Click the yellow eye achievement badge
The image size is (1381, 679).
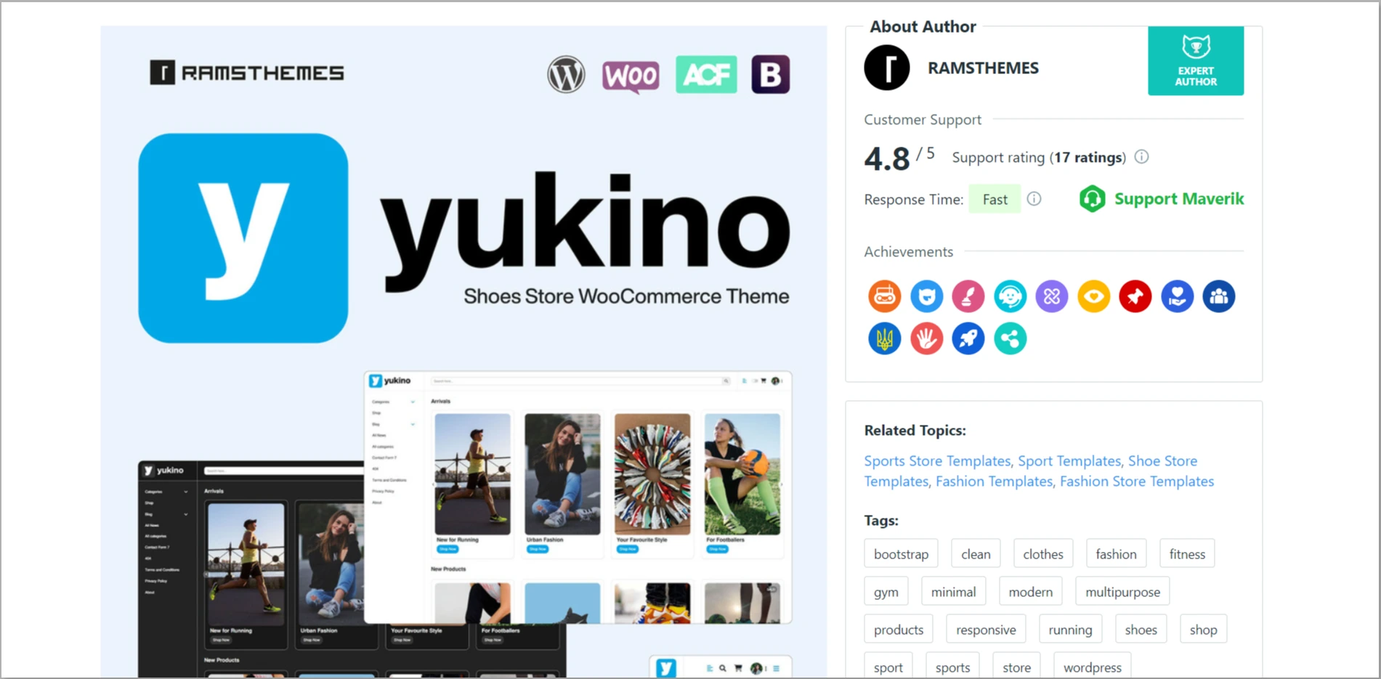(x=1093, y=296)
